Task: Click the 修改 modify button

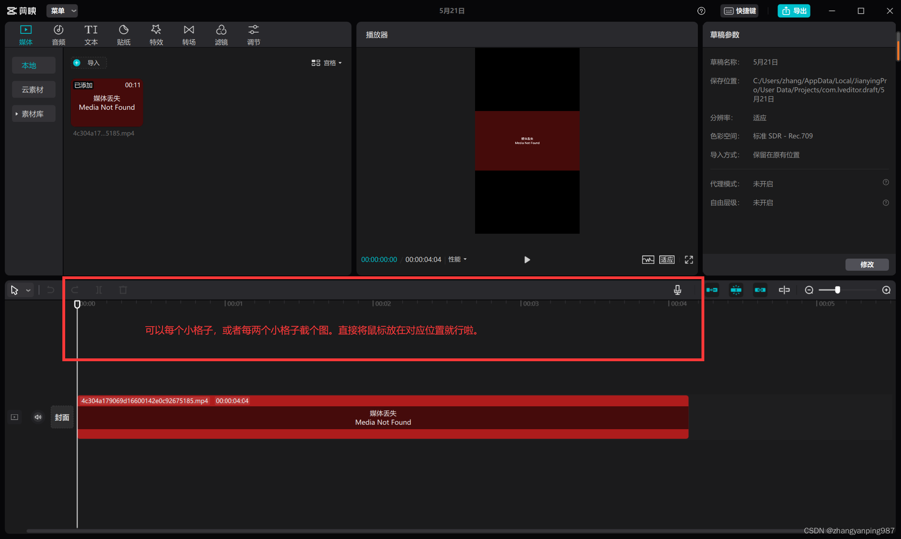Action: tap(867, 264)
